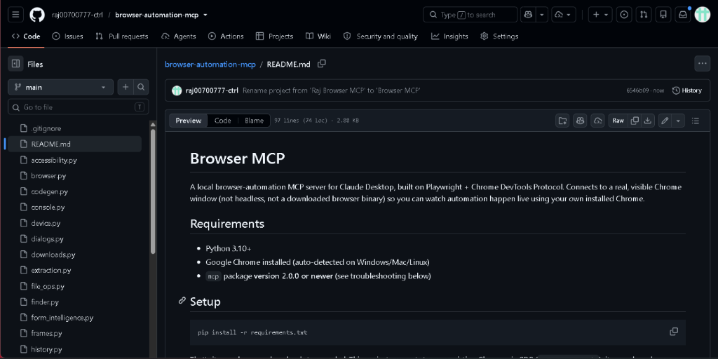Open the rename project commit message
718x359 pixels.
[332, 90]
